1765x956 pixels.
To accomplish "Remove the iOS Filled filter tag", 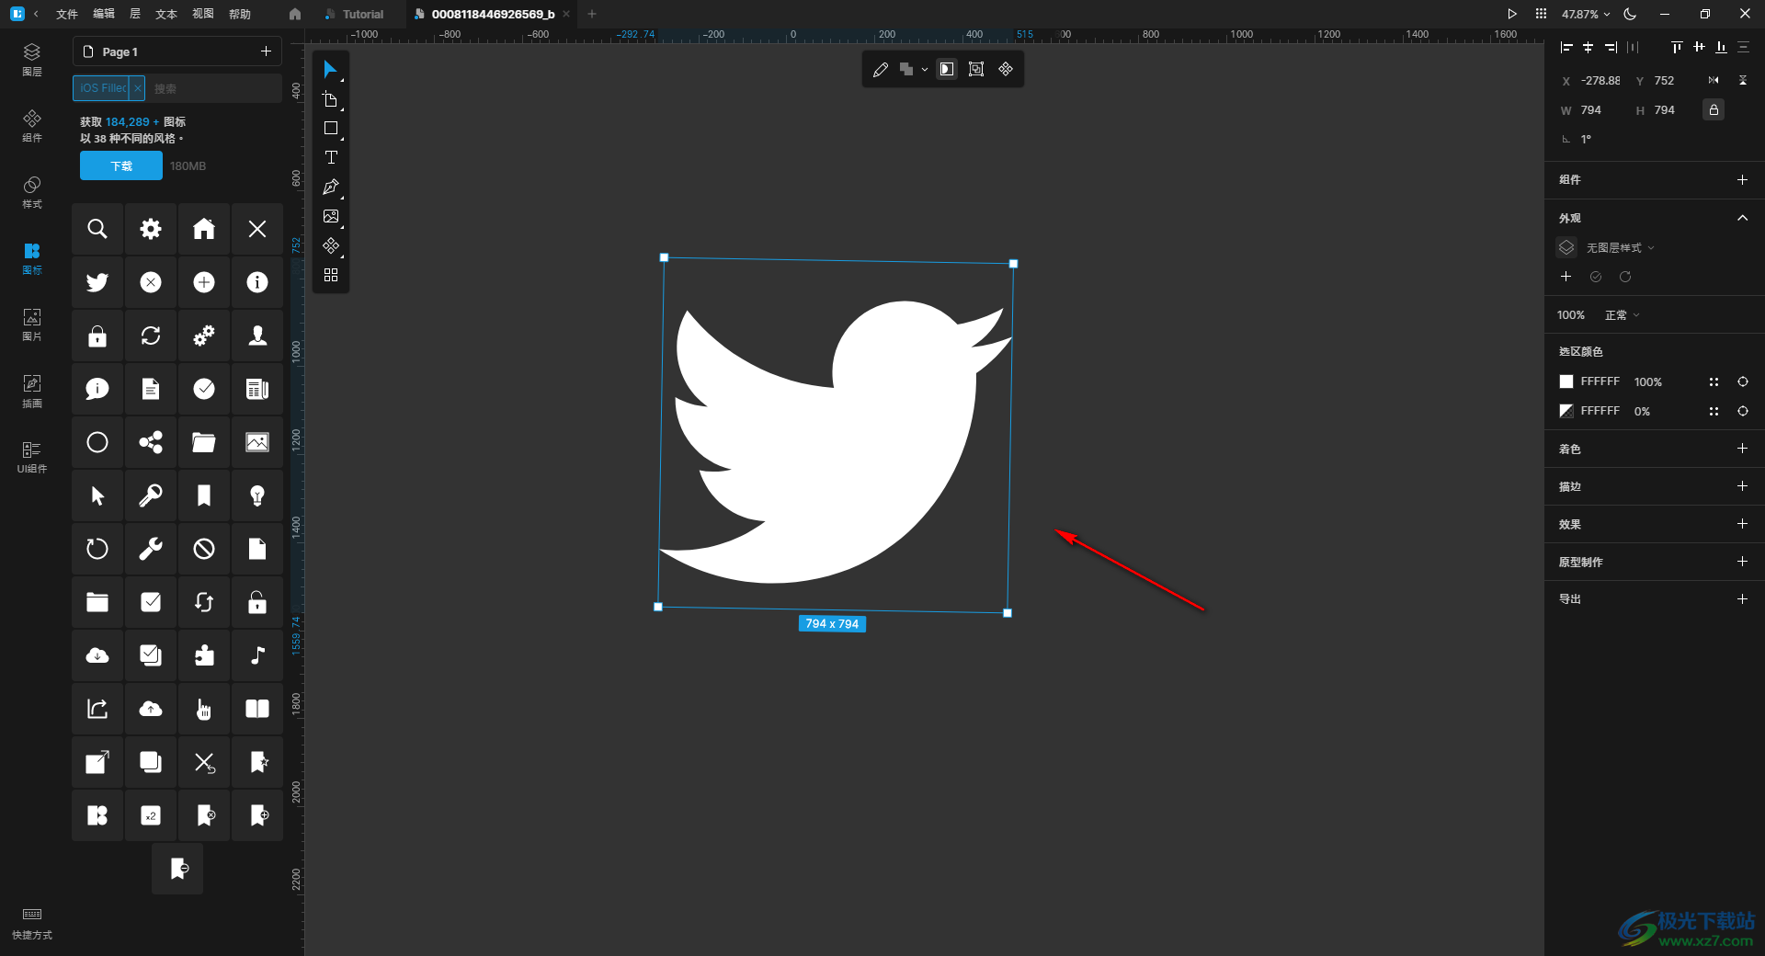I will point(137,88).
